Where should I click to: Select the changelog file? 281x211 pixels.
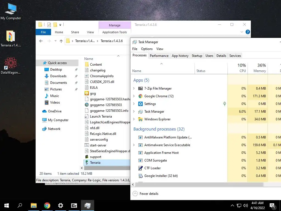click(x=95, y=70)
